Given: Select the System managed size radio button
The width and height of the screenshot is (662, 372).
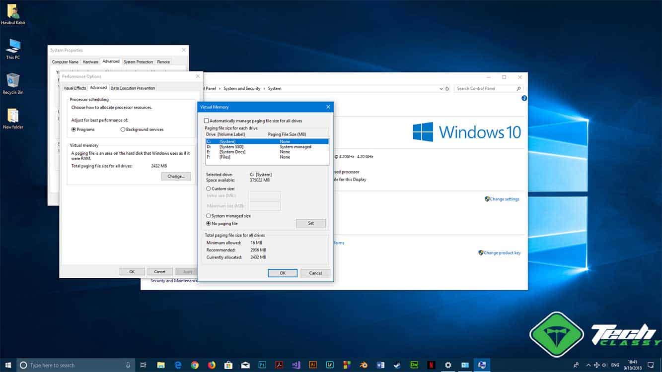Looking at the screenshot, I should click(x=209, y=216).
